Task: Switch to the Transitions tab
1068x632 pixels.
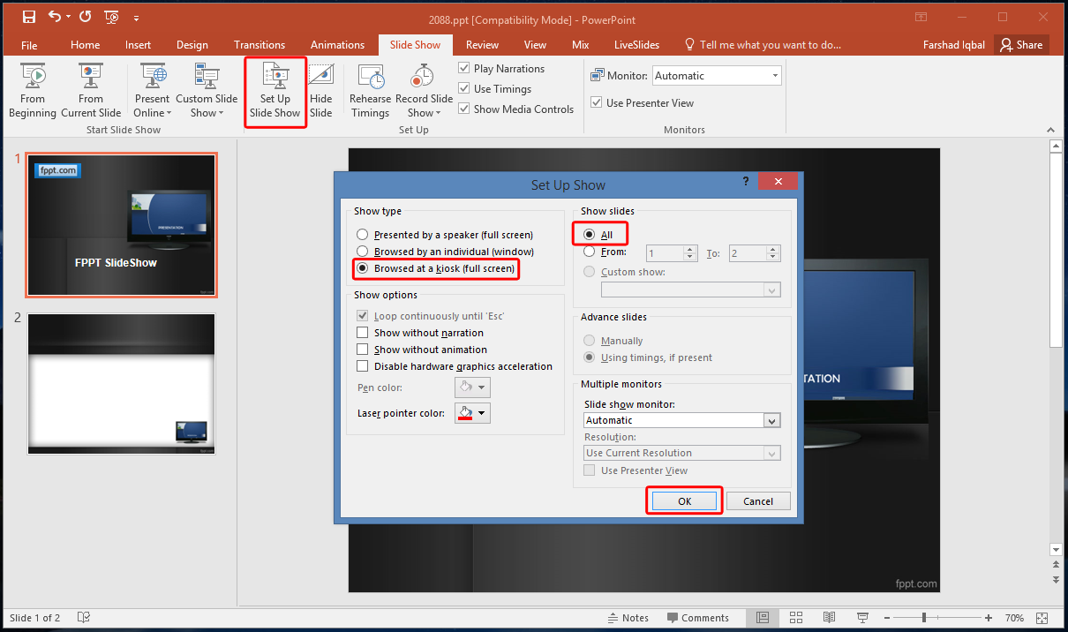Action: (x=259, y=45)
